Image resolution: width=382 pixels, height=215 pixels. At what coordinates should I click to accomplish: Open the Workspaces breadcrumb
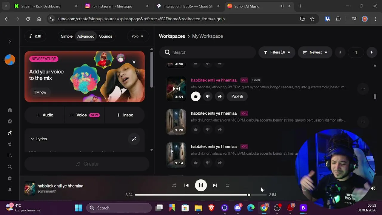pyautogui.click(x=172, y=36)
